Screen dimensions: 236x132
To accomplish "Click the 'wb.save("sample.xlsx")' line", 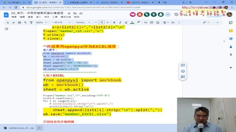I will 61,69.
